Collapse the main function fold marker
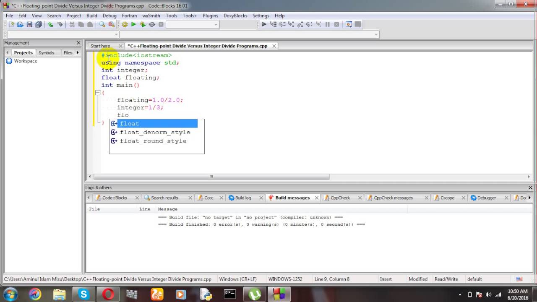Image resolution: width=537 pixels, height=302 pixels. click(x=98, y=93)
